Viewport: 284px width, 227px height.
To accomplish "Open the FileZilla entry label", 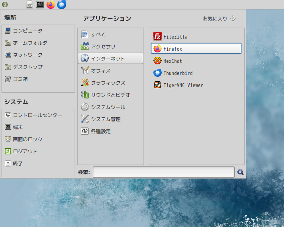I will (x=175, y=37).
